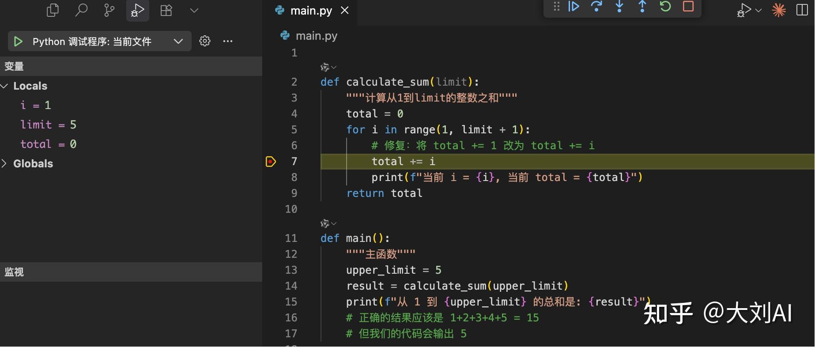Open the Run and Debug view icon
The height and width of the screenshot is (347, 815).
[x=137, y=10]
